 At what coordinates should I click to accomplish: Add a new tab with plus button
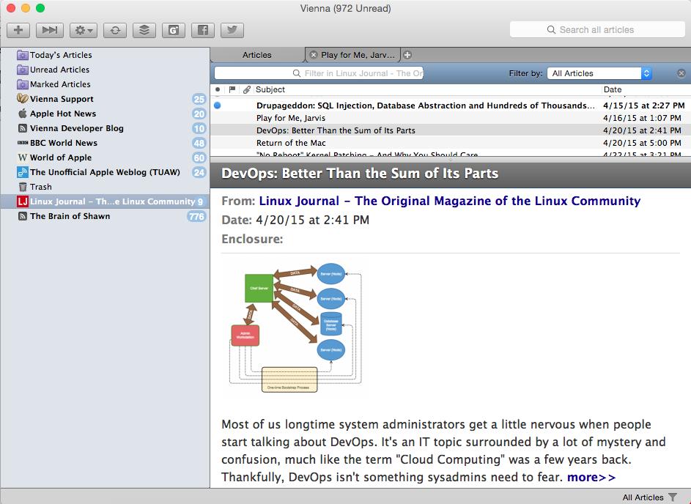pyautogui.click(x=408, y=55)
